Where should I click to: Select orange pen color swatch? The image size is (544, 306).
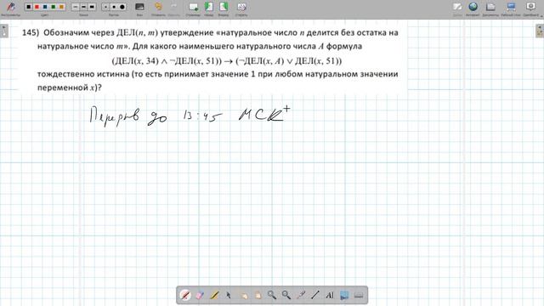61,7
